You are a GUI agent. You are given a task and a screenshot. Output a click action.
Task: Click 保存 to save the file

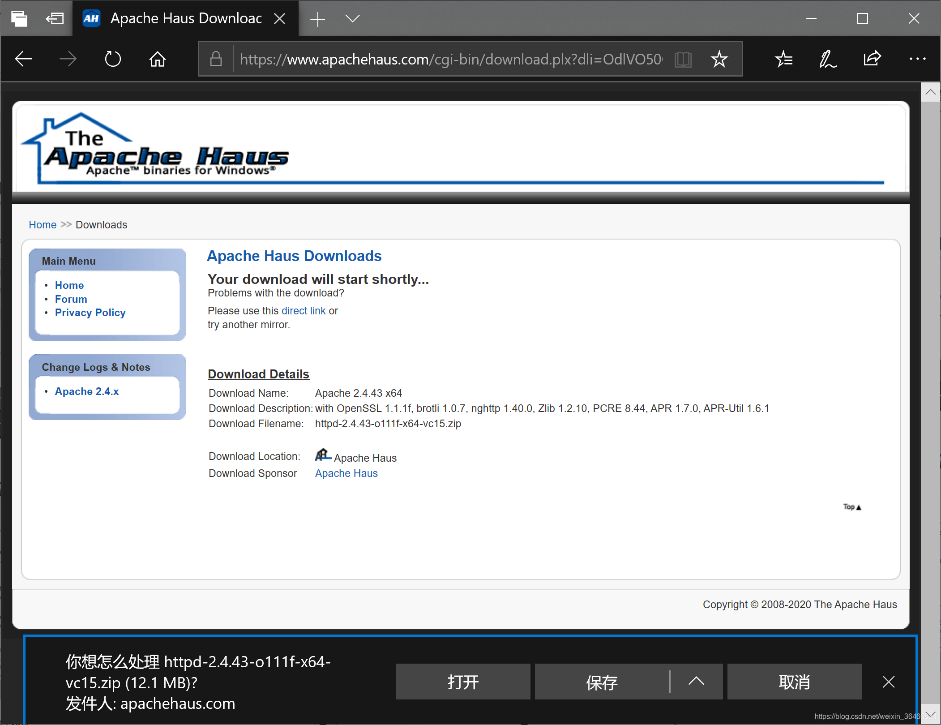click(602, 682)
